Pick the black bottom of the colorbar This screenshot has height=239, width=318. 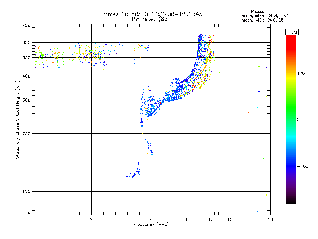click(291, 201)
